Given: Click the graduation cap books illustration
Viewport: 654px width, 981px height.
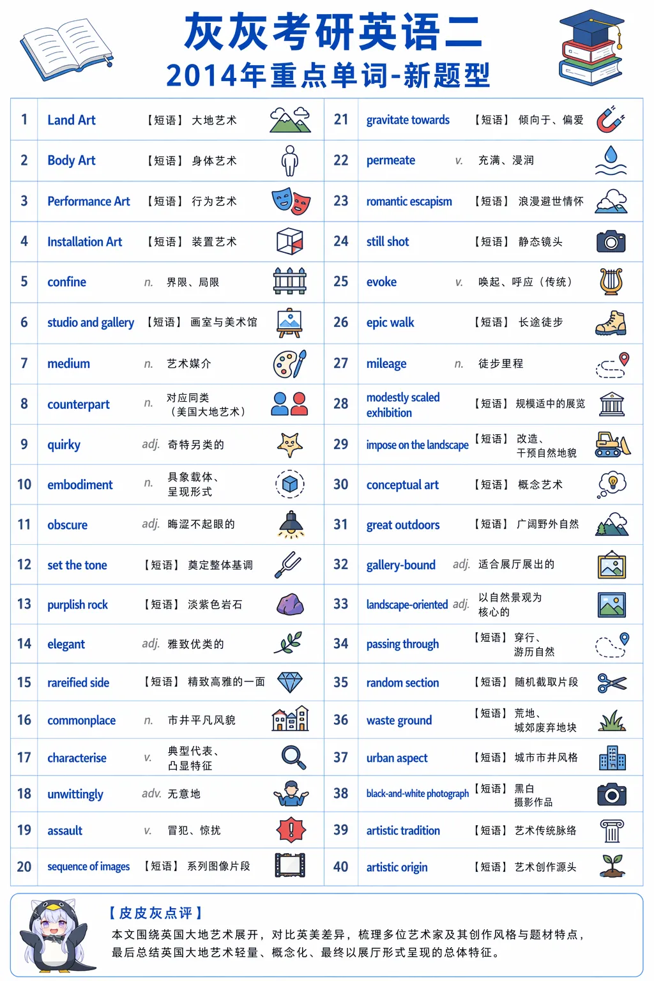Looking at the screenshot, I should click(x=591, y=47).
